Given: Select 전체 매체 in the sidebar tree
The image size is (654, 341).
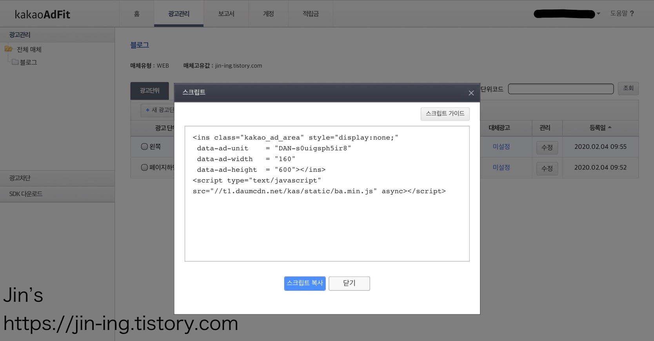Looking at the screenshot, I should (x=29, y=49).
